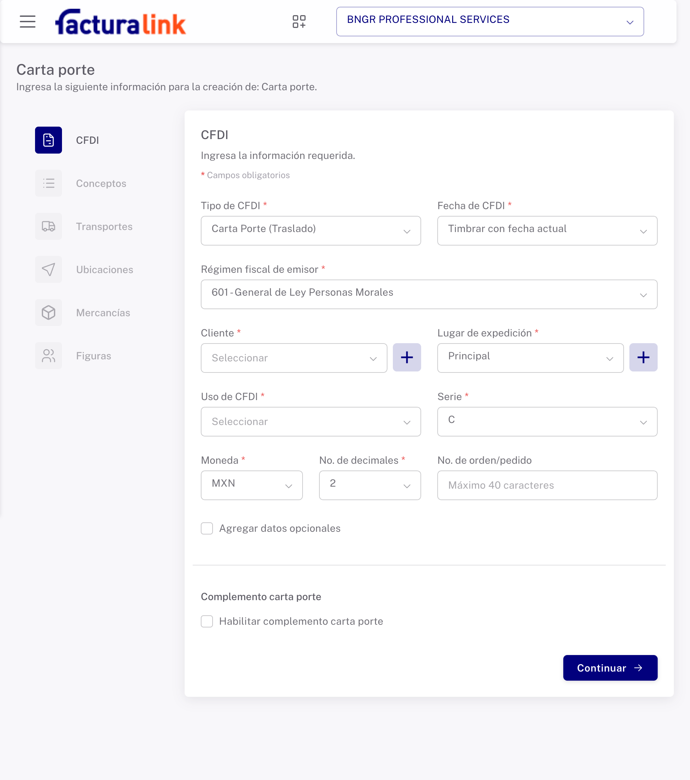Viewport: 690px width, 780px height.
Task: Click the Ubicaciones arrow icon
Action: coord(49,269)
